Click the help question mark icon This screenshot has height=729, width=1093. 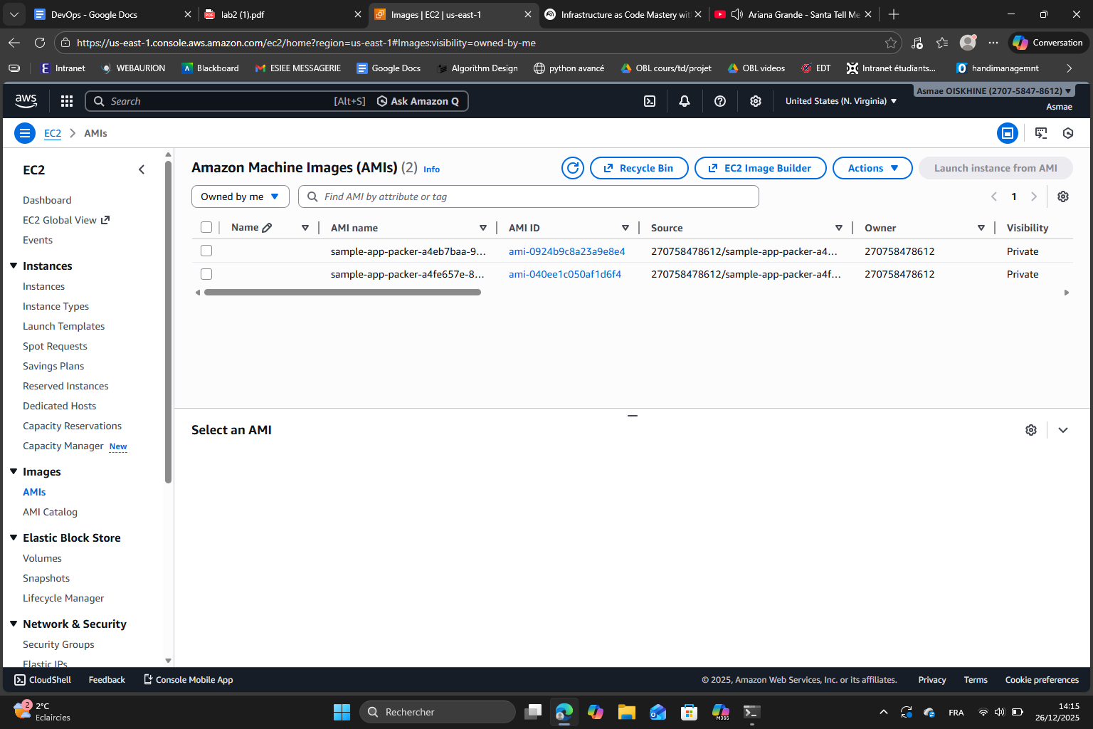pyautogui.click(x=720, y=101)
